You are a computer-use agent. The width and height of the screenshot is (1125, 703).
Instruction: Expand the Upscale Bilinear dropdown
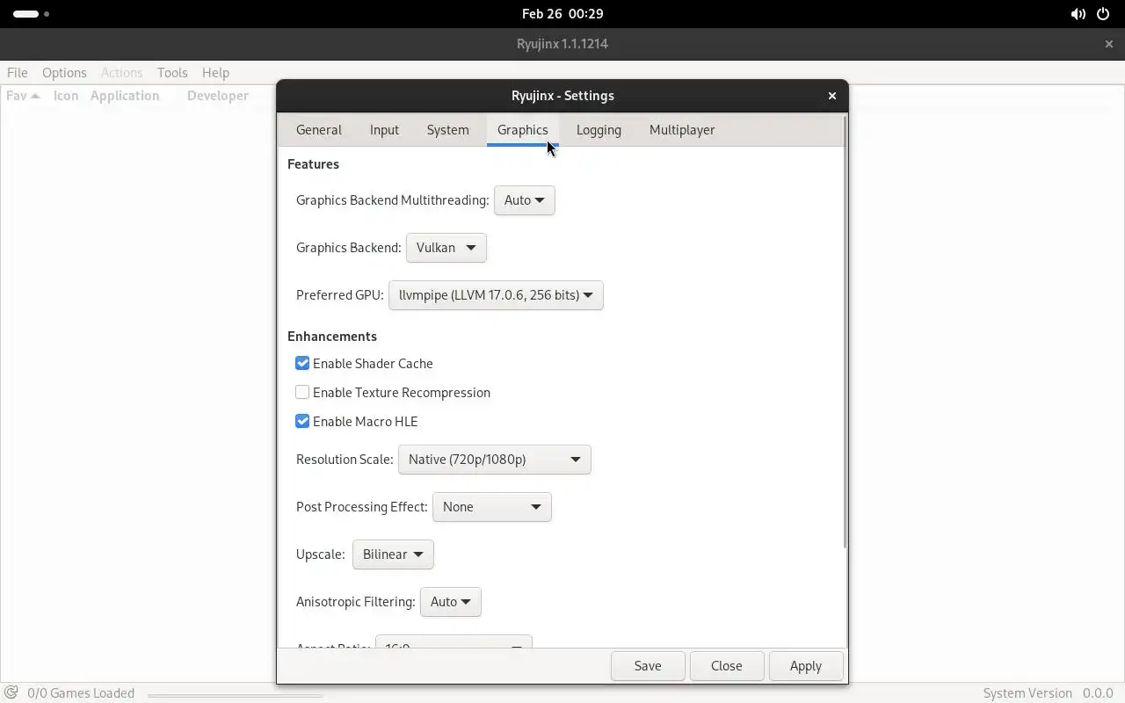coord(393,554)
